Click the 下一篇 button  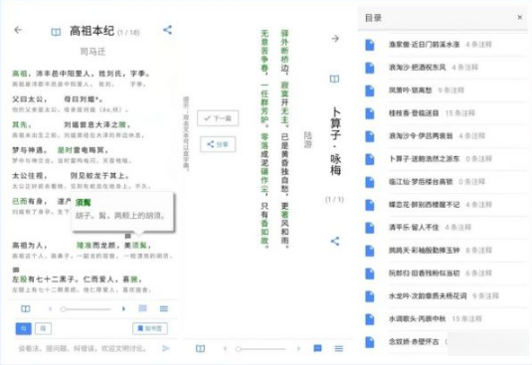[218, 118]
